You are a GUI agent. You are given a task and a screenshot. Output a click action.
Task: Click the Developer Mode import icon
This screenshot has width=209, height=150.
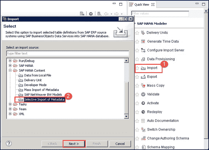coord(21,85)
